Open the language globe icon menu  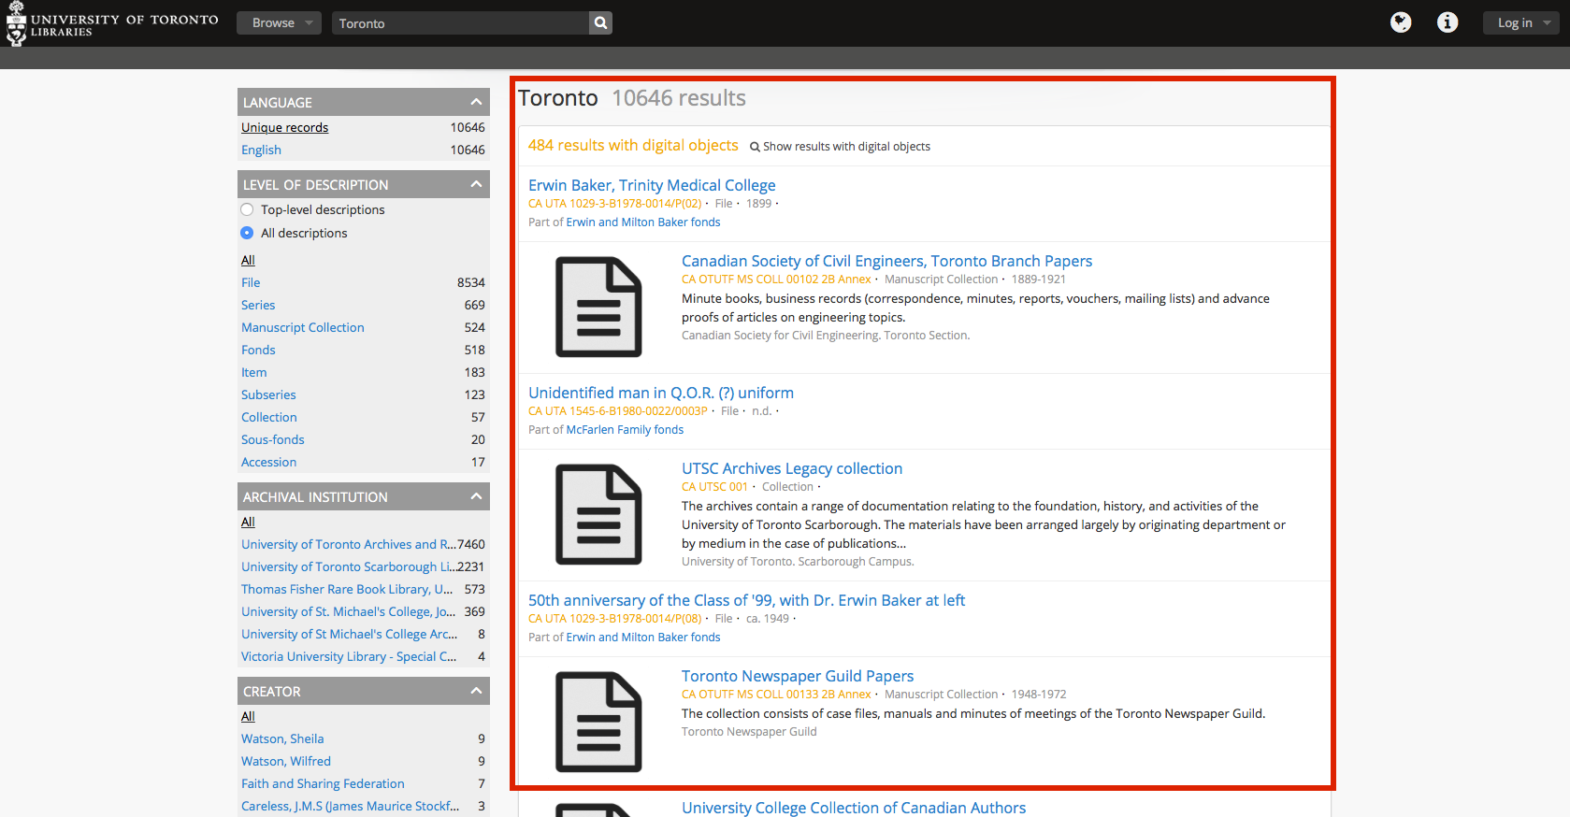[1401, 22]
